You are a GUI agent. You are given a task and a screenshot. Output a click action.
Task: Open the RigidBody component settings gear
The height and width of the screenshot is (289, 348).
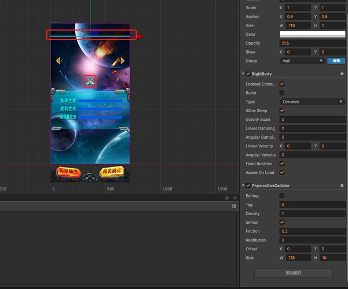click(x=342, y=74)
